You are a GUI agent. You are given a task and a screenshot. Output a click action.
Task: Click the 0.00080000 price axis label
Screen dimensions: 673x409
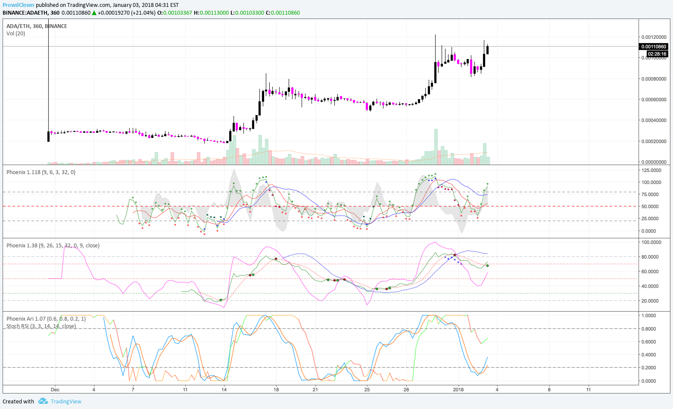pos(654,79)
